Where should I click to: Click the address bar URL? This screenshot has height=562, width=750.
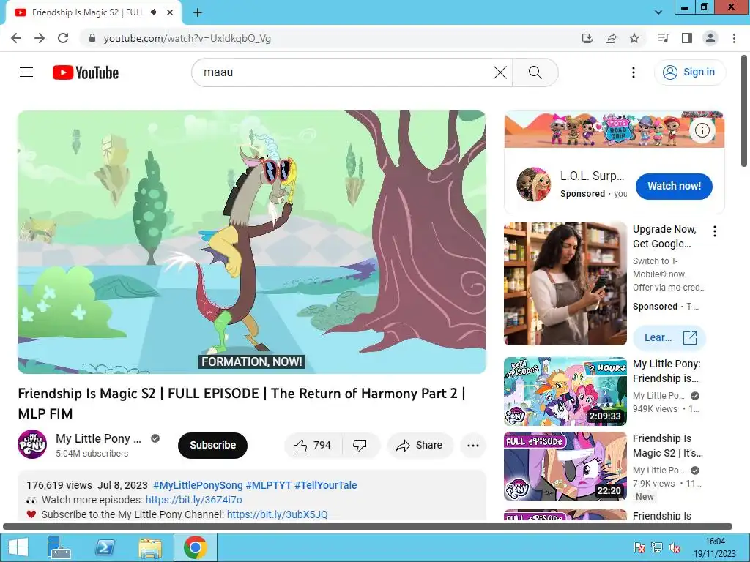tap(187, 38)
